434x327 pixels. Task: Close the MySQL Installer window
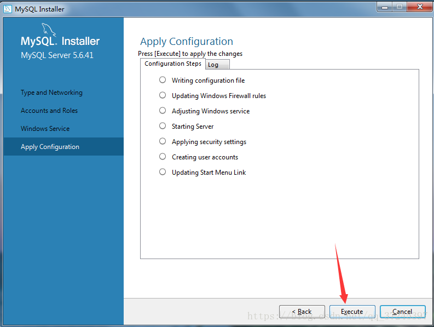click(420, 7)
